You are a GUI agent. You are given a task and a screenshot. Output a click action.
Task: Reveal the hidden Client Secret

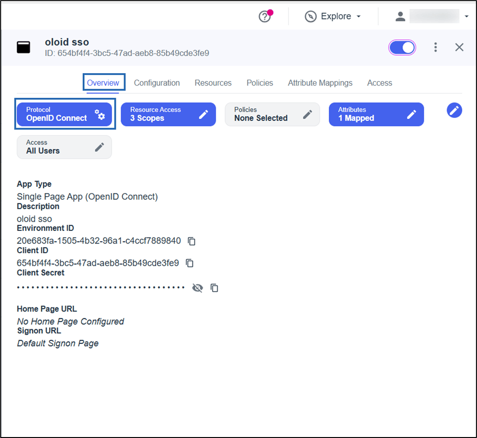click(x=198, y=287)
